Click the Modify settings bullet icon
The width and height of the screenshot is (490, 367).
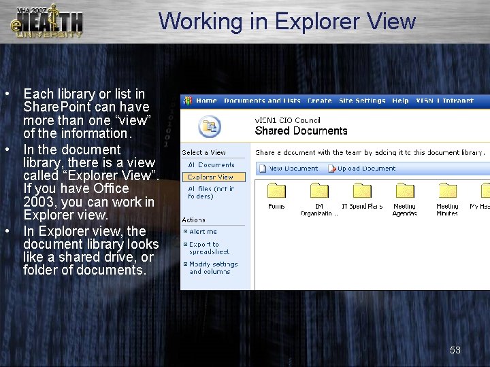(x=185, y=264)
